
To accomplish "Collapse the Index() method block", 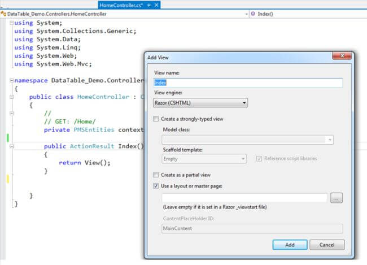I will click(x=11, y=146).
